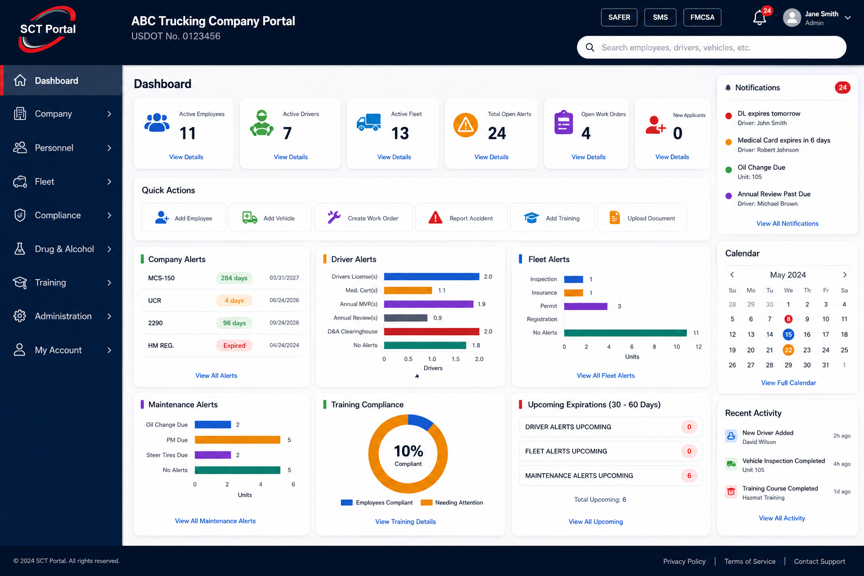Click the Upload Document file icon

point(615,218)
